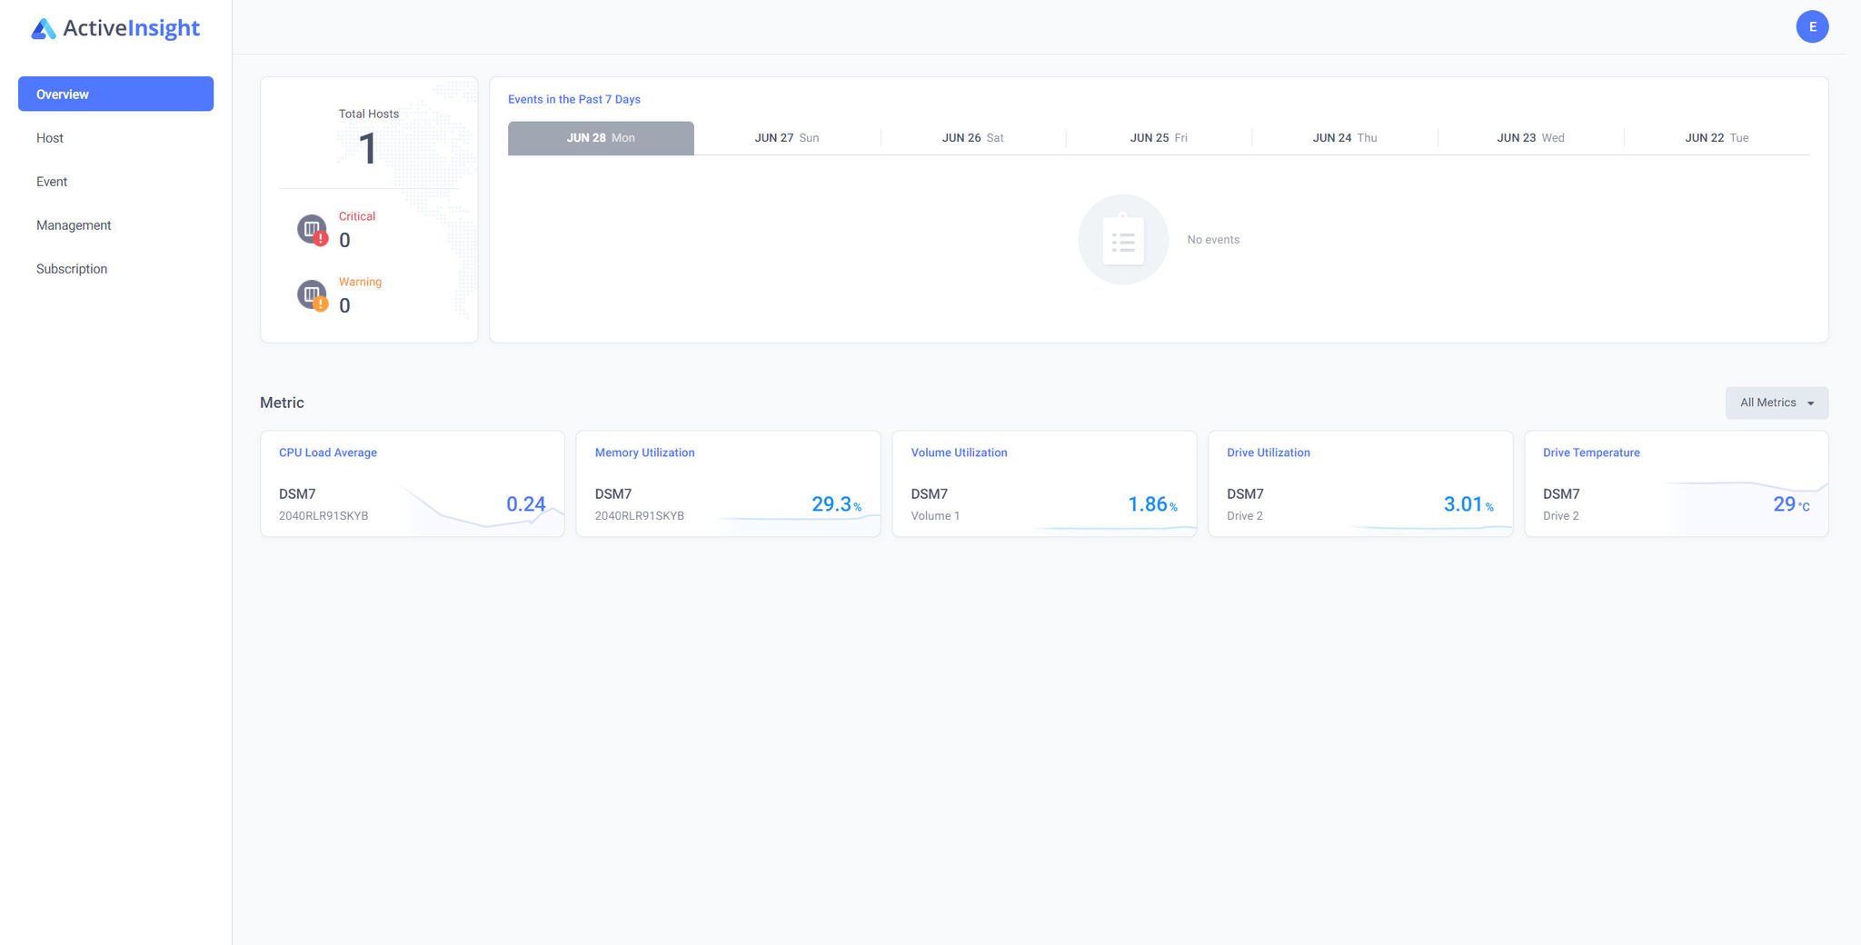Open the Subscription page
The image size is (1861, 945).
(x=72, y=269)
